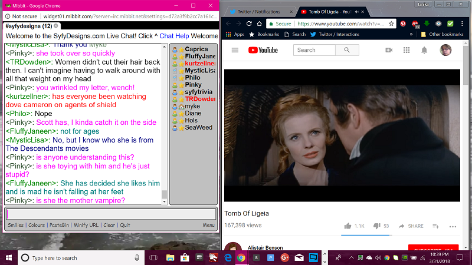Open Task View on the taskbar

pos(153,258)
